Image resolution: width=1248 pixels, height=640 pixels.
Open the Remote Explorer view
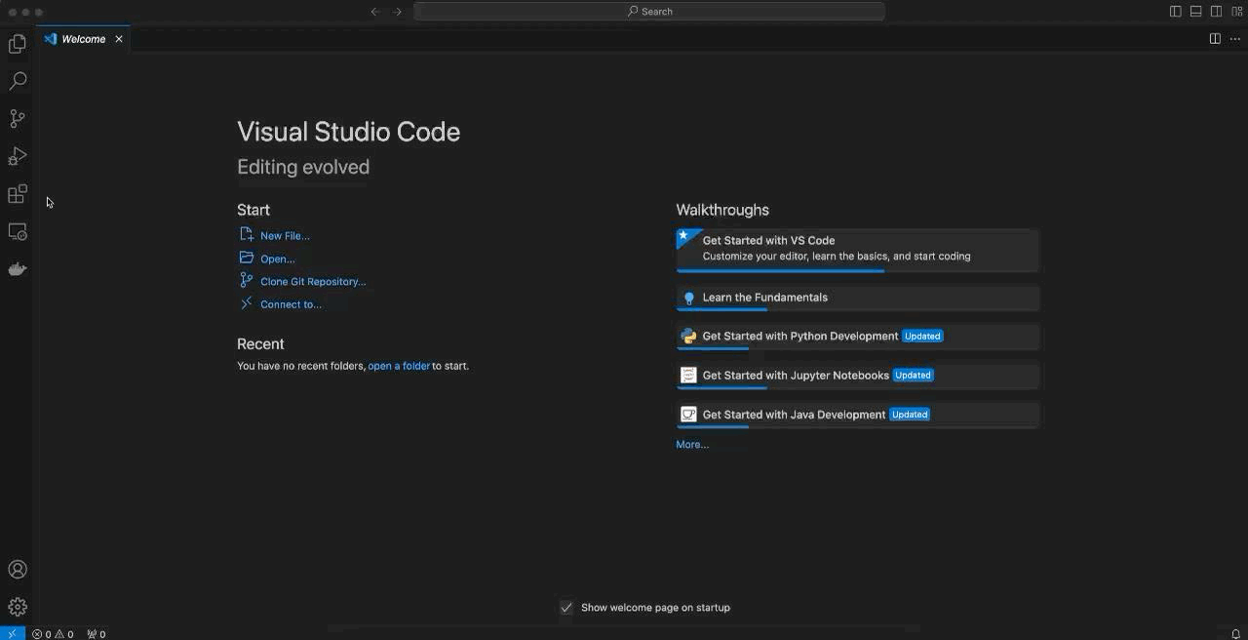17,231
